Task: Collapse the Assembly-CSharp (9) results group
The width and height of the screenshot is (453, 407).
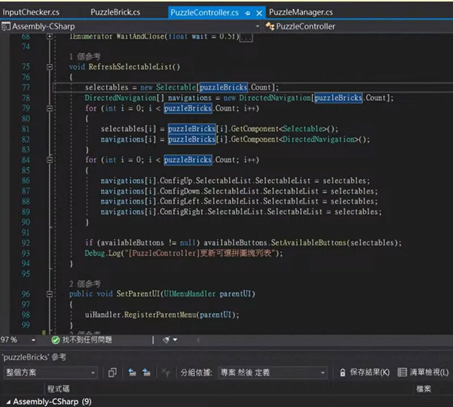Action: [8, 402]
